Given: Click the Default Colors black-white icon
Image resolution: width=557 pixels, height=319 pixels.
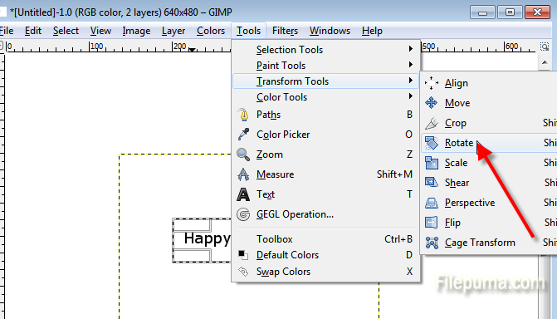Looking at the screenshot, I should pos(243,255).
